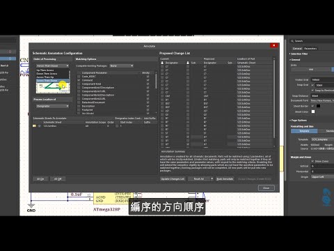This screenshot has width=334, height=251.
Task: Toggle the Comment parameter checkbox
Action: (x=79, y=80)
